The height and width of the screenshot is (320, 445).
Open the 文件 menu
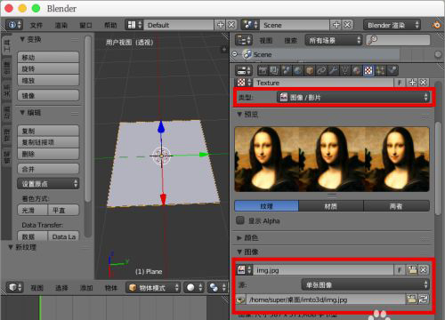[x=36, y=25]
